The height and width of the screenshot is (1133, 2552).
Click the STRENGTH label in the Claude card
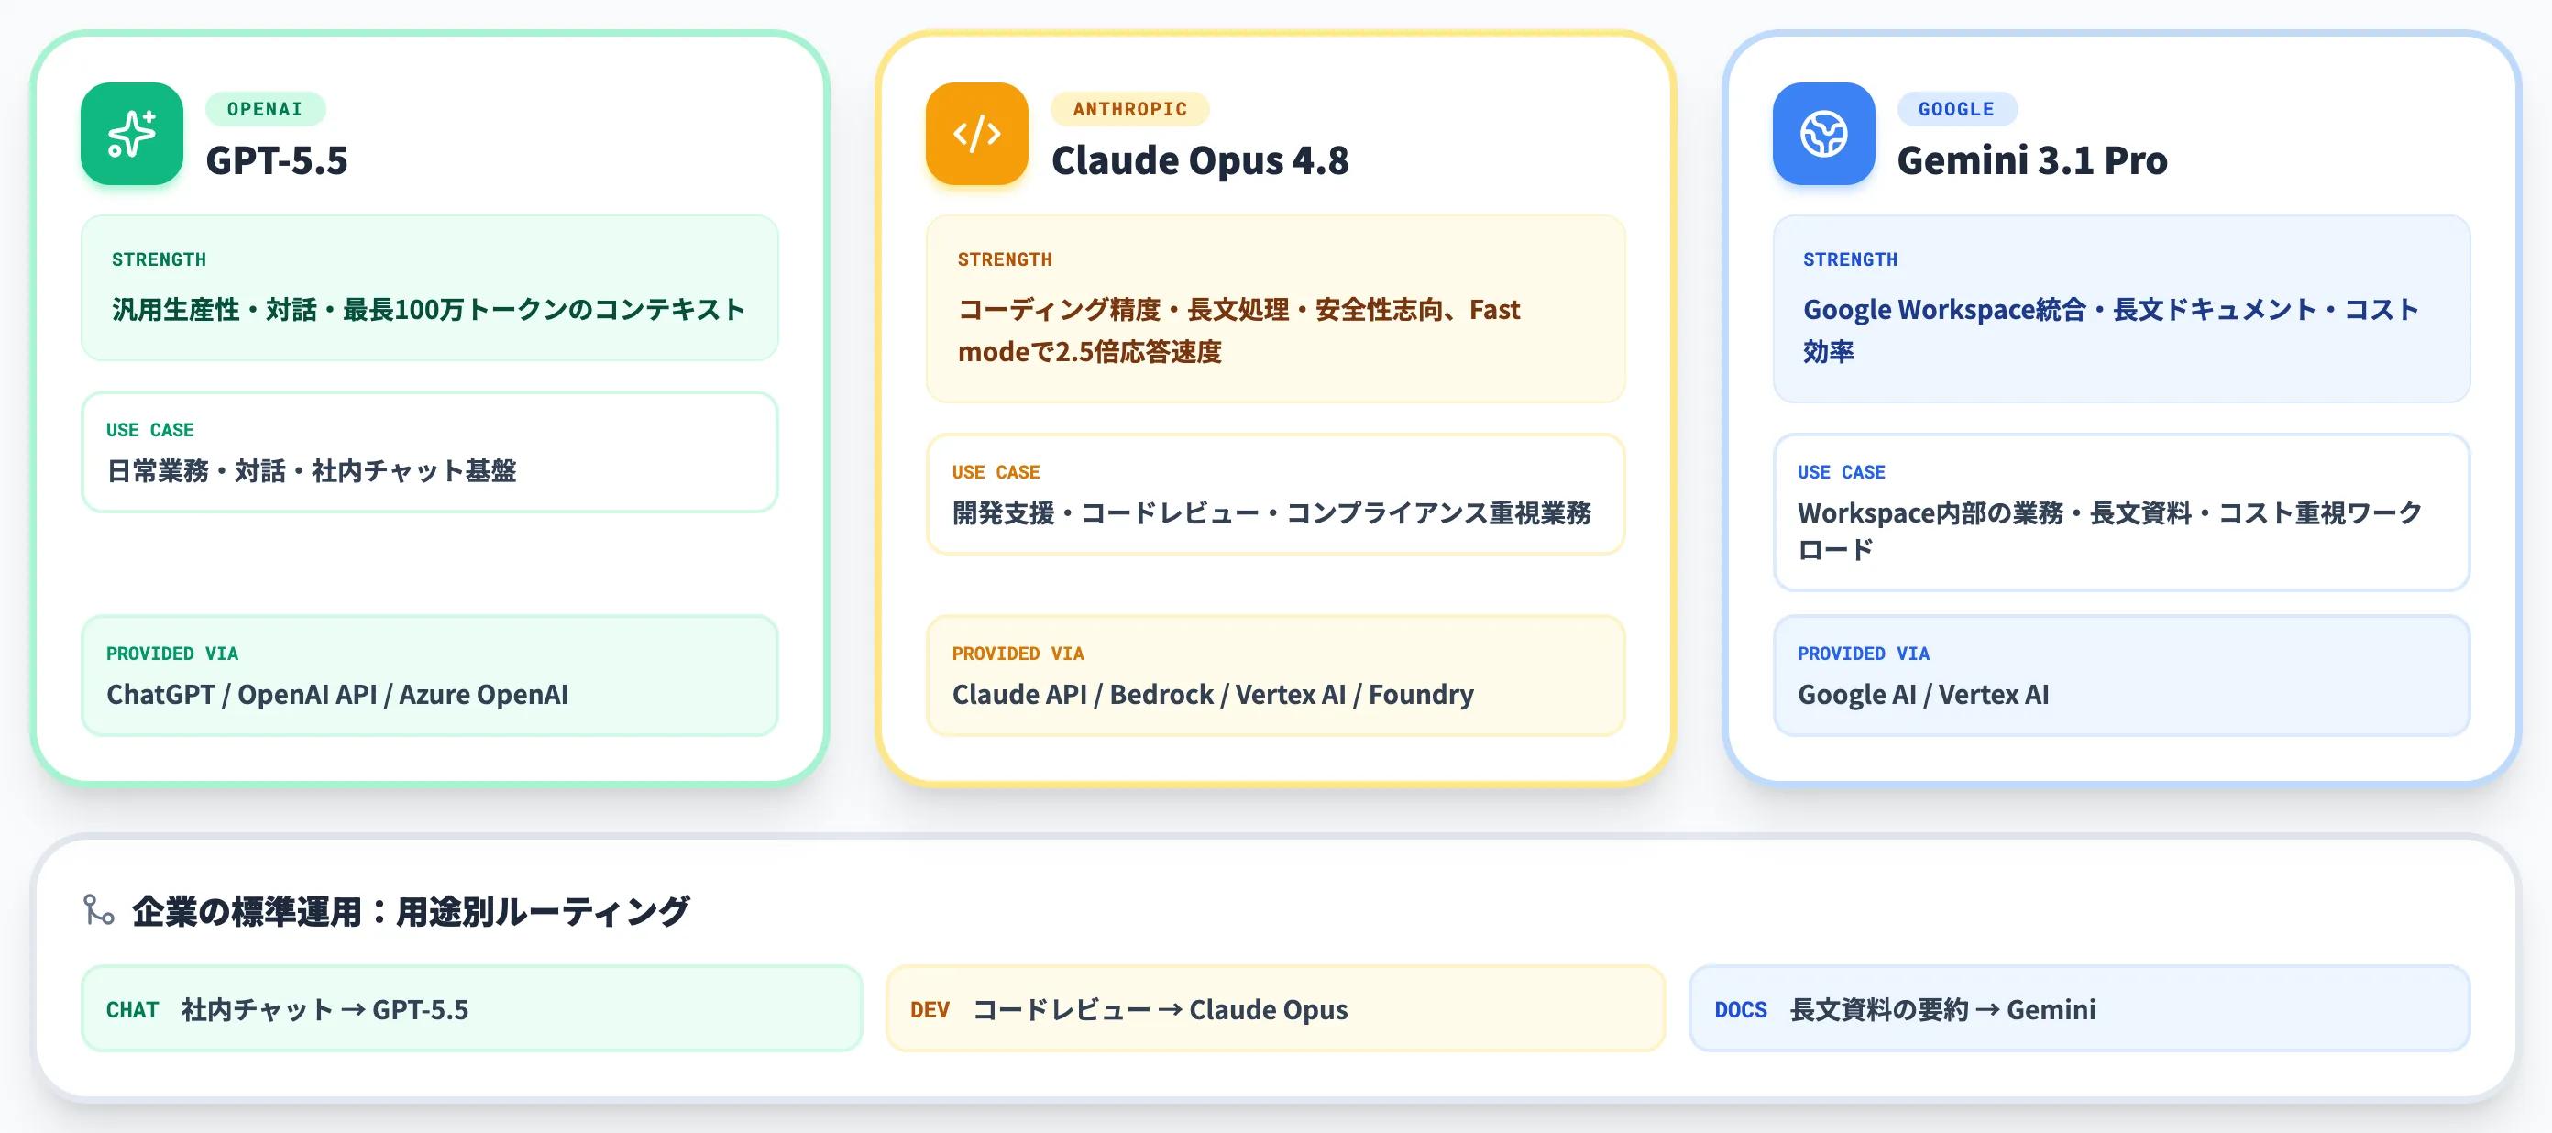[x=1005, y=259]
